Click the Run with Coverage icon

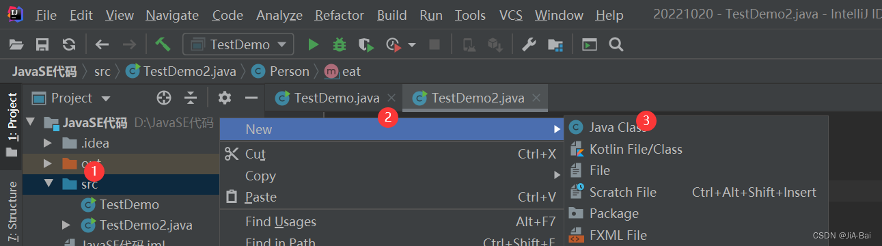367,45
